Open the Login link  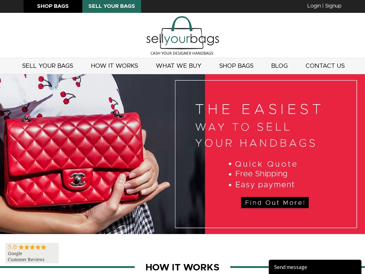click(314, 6)
